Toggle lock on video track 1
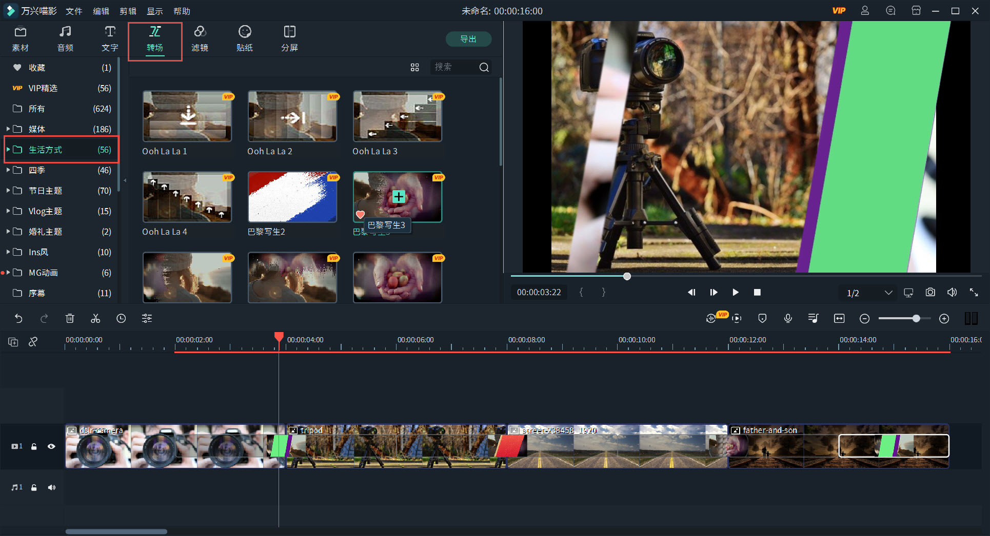 34,446
